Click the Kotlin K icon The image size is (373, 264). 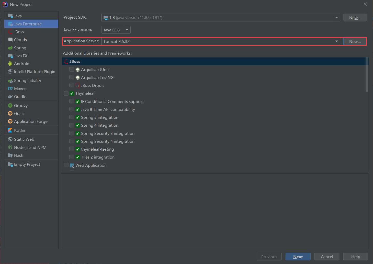tap(10, 130)
